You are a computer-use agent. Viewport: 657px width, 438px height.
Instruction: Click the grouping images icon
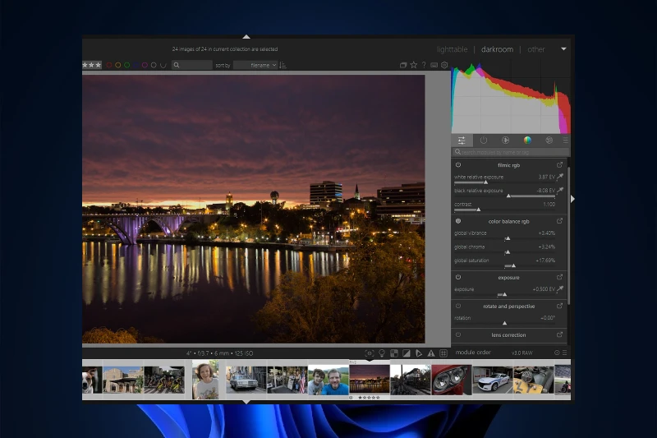[x=403, y=65]
